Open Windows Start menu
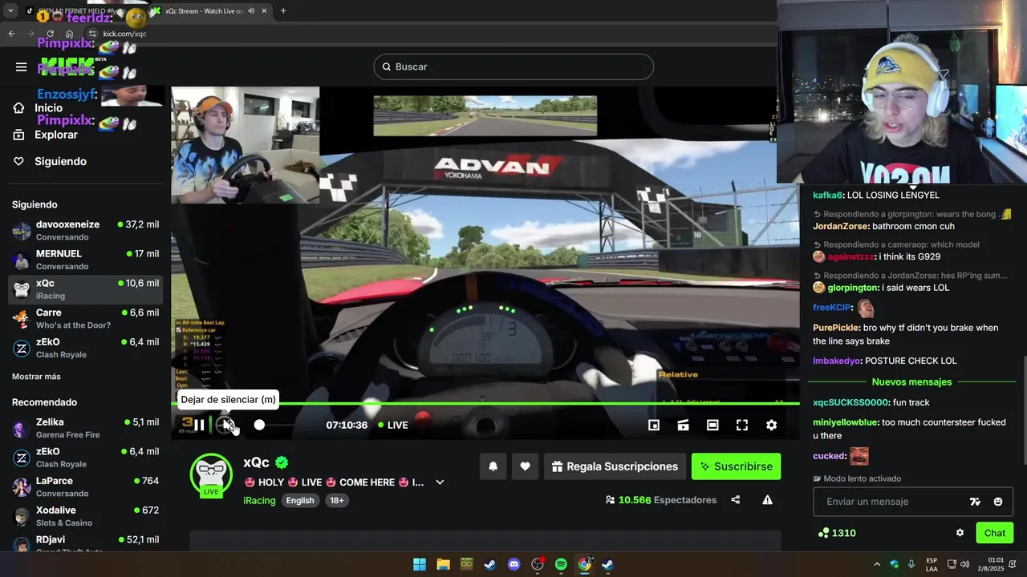 pyautogui.click(x=420, y=564)
